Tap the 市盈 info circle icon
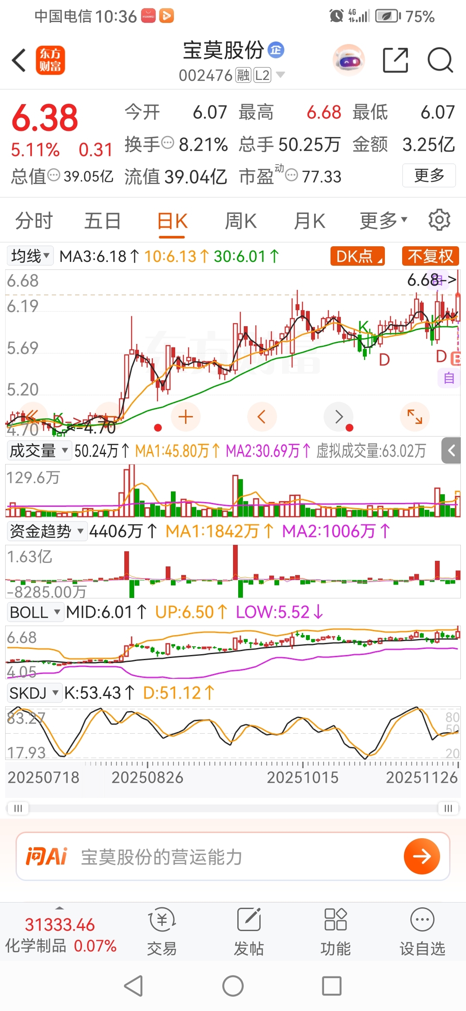466x1011 pixels. point(292,175)
